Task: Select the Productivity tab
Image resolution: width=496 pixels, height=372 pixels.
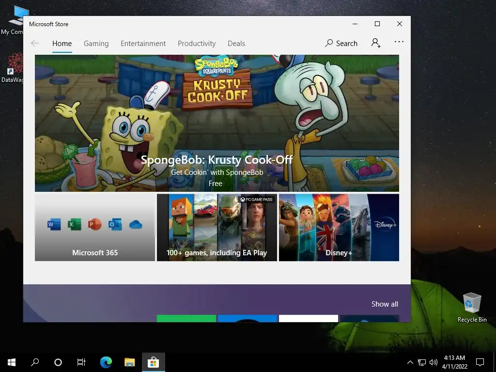Action: pyautogui.click(x=197, y=43)
